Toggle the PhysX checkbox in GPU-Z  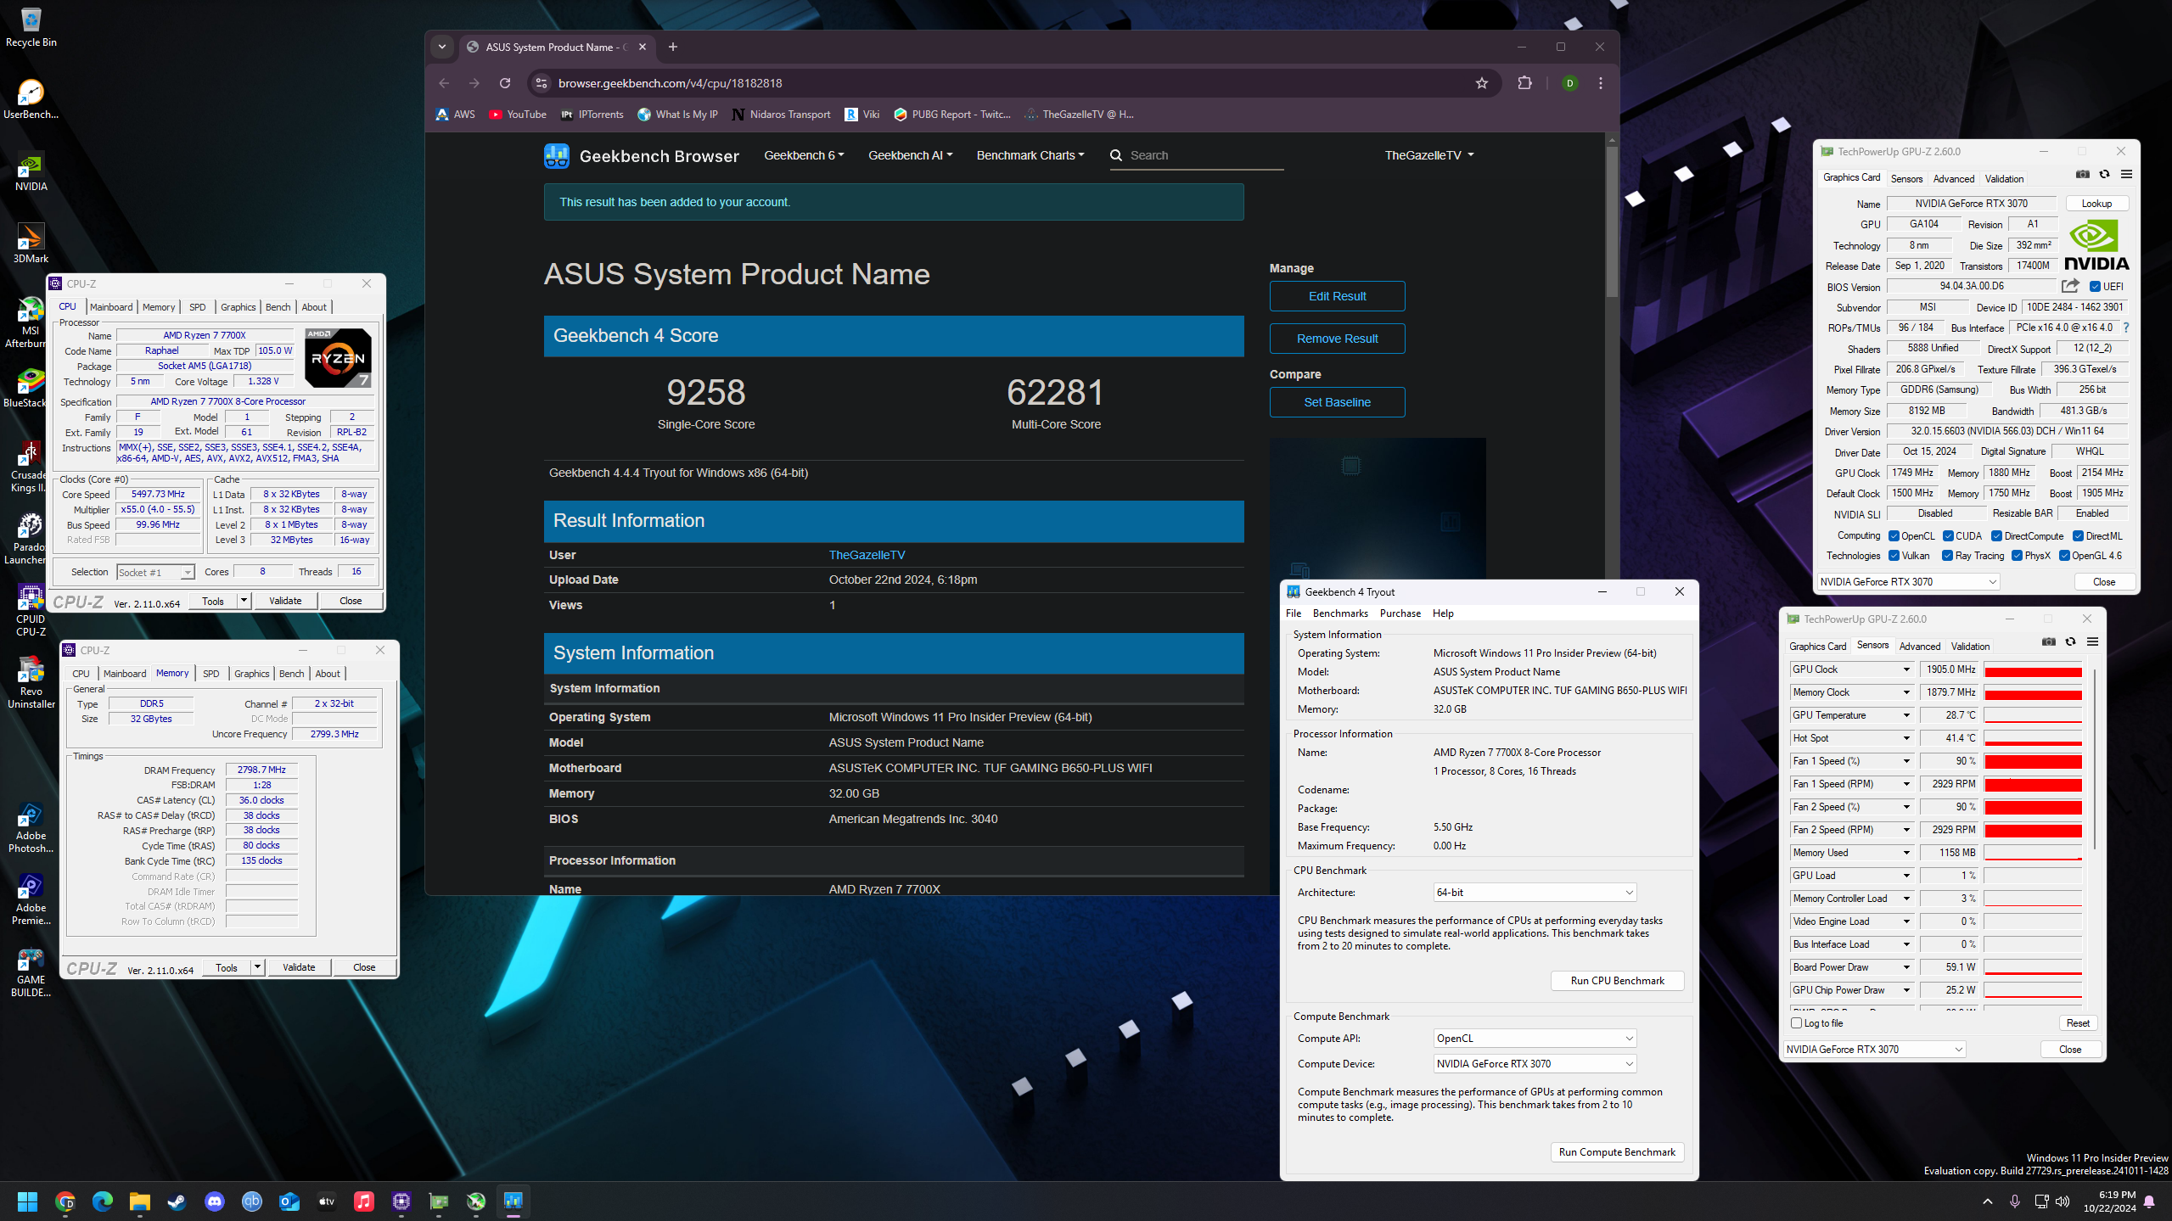point(2017,556)
